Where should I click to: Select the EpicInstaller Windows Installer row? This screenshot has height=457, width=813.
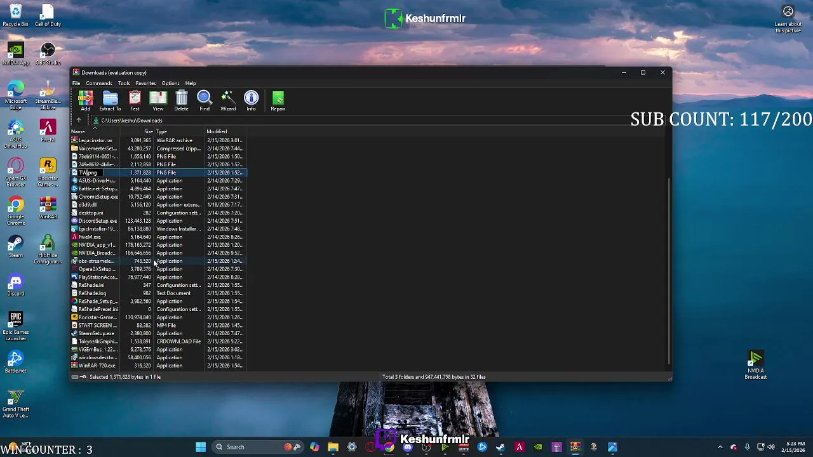(158, 229)
